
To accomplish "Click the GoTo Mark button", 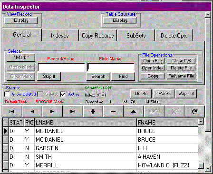I will point(21,67).
